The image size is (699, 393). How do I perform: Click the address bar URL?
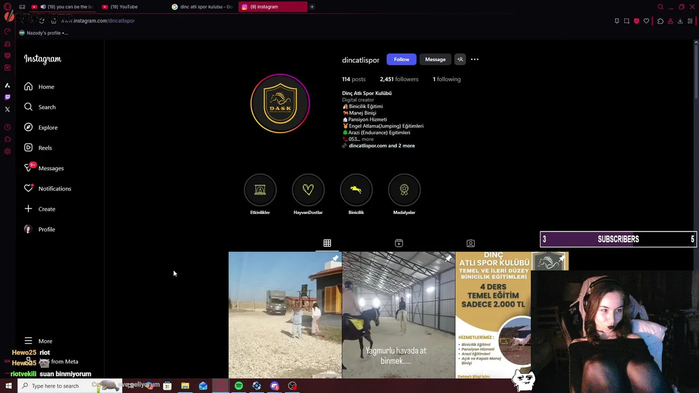(98, 21)
